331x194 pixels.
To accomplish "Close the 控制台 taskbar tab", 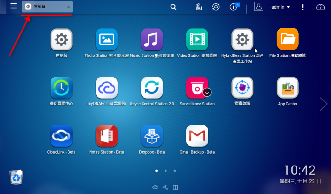I will [68, 7].
